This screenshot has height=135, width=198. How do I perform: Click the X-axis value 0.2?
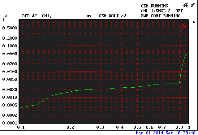(x=70, y=127)
